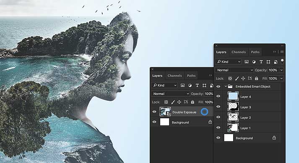Select shape layer filter in Double Exposure panel
The width and height of the screenshot is (299, 163).
(x=204, y=86)
